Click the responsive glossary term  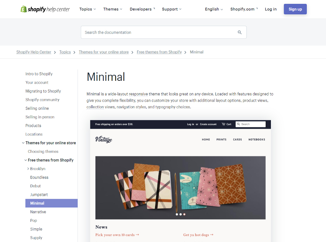coord(138,94)
